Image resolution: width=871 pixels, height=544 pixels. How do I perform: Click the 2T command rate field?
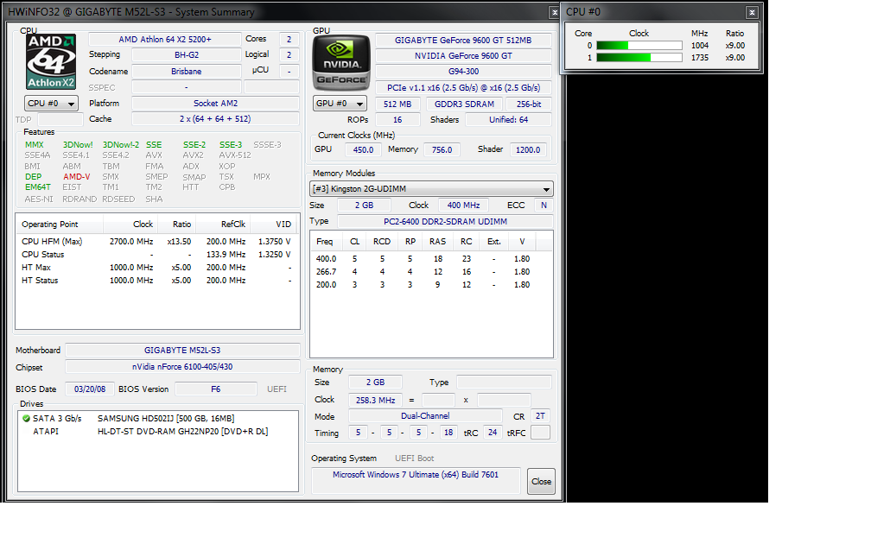tap(540, 416)
